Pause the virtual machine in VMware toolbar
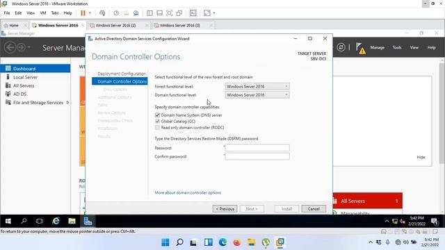 (x=83, y=13)
